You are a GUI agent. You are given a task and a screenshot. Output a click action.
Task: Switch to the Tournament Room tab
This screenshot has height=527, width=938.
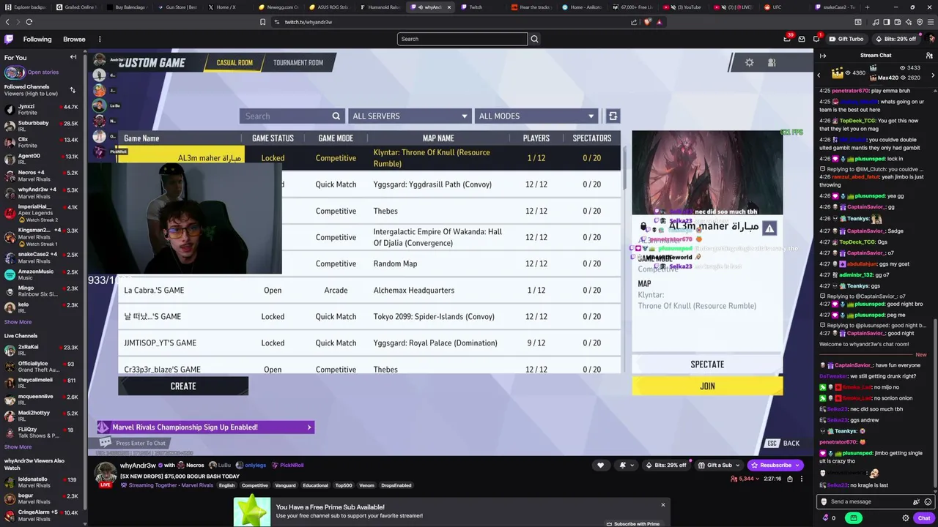[298, 62]
